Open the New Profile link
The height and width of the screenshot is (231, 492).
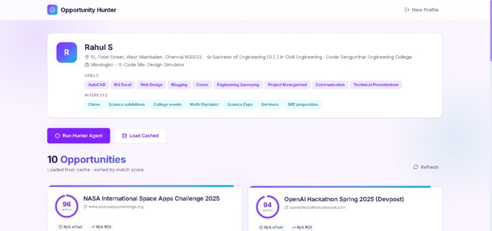tap(421, 10)
